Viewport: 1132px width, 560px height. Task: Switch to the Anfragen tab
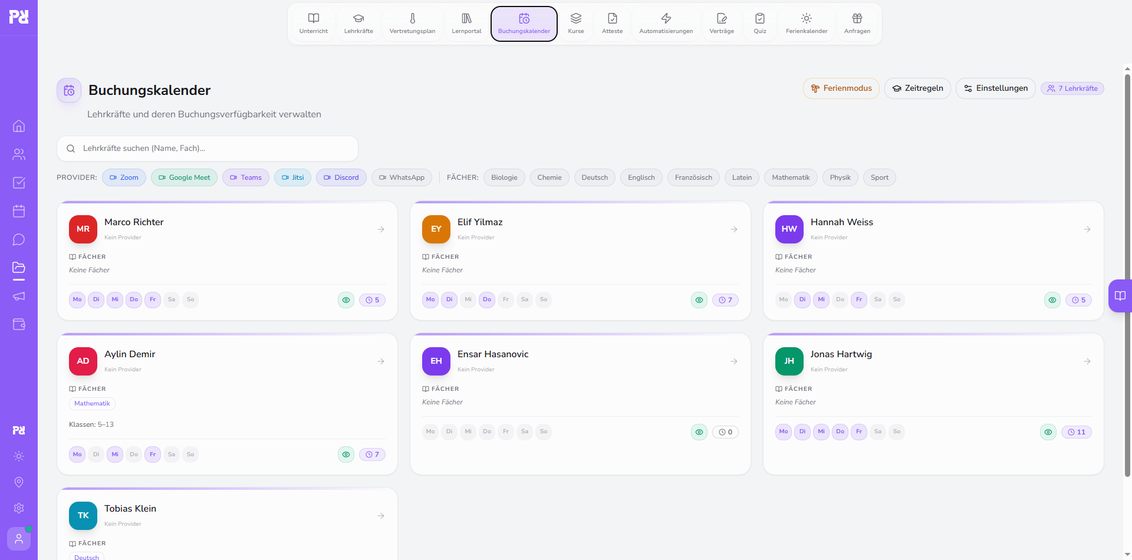(857, 24)
